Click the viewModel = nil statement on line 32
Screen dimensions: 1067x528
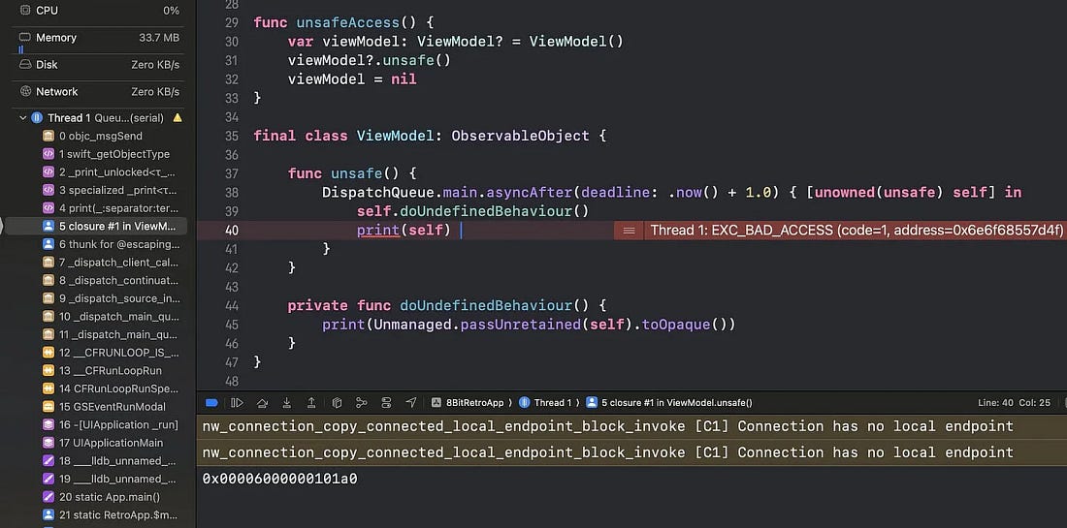[x=352, y=79]
